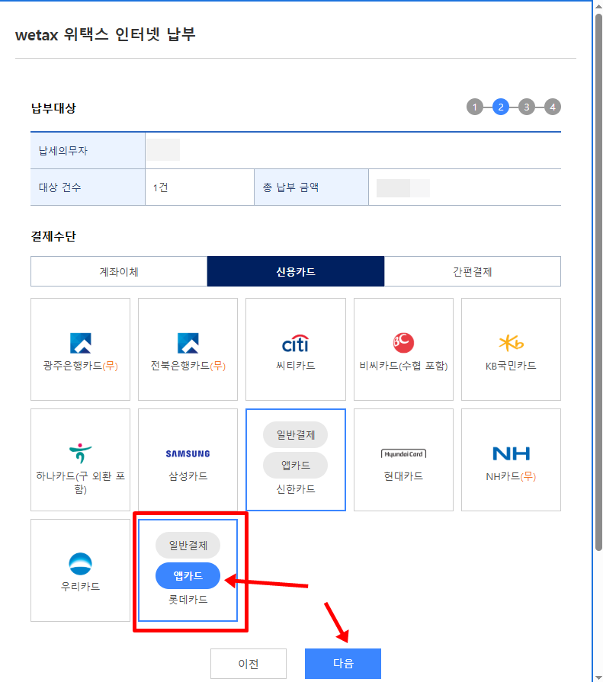Screen dimensions: 603x682
Task: Switch to the 신용카드 tab
Action: pyautogui.click(x=296, y=271)
